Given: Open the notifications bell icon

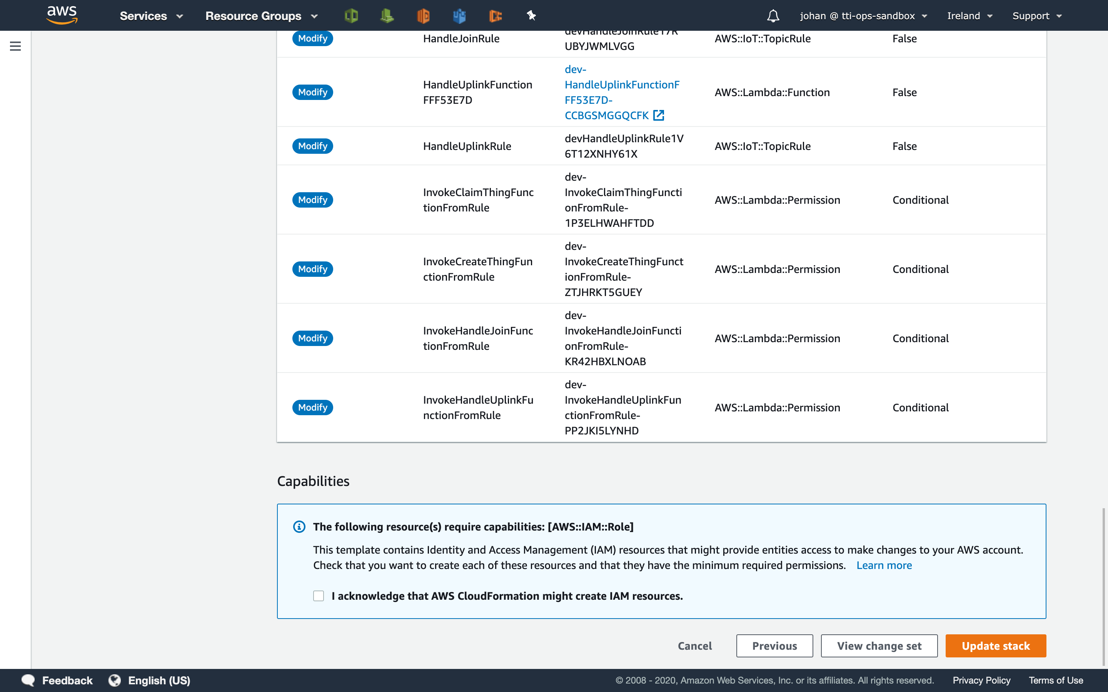Looking at the screenshot, I should [x=773, y=16].
